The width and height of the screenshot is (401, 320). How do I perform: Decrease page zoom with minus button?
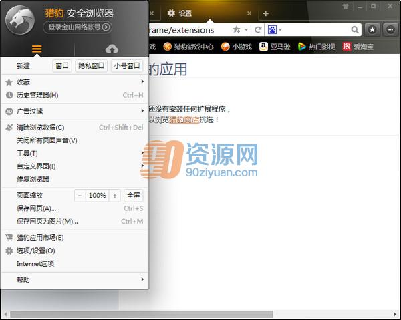(80, 196)
